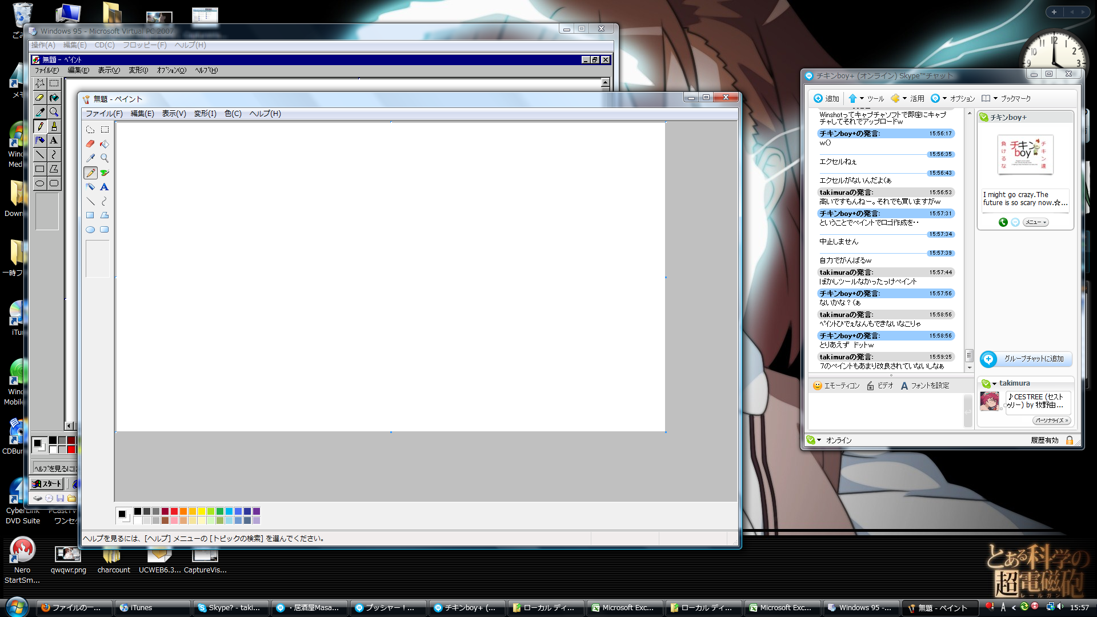
Task: Open the 編集(E) menu in Vista Paint
Action: [142, 114]
